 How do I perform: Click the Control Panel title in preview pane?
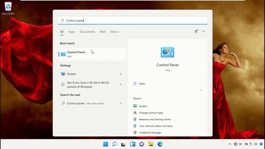coord(167,65)
